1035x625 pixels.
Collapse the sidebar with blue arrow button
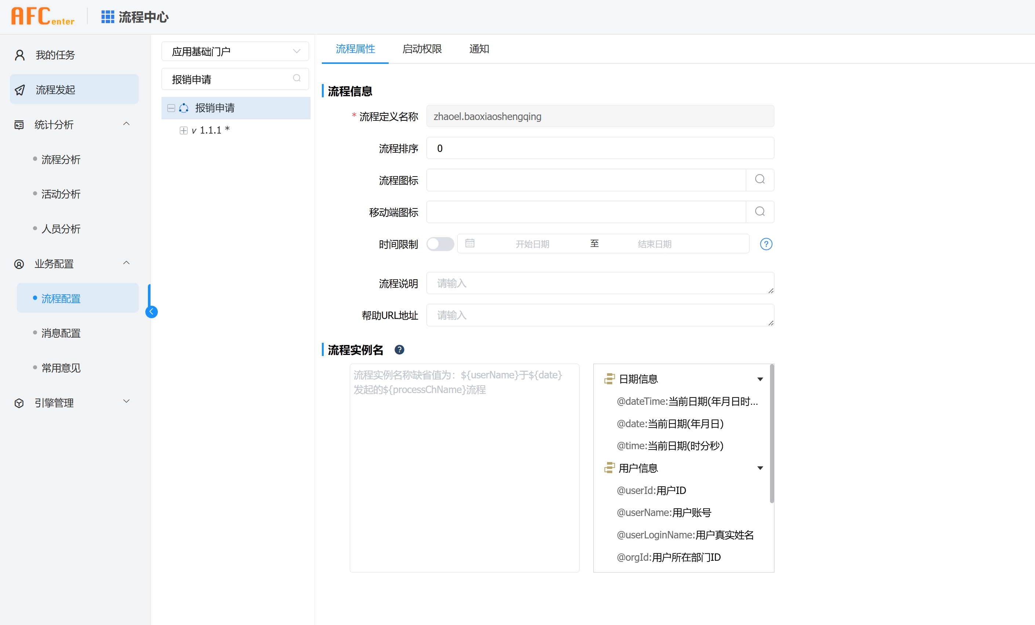coord(152,312)
